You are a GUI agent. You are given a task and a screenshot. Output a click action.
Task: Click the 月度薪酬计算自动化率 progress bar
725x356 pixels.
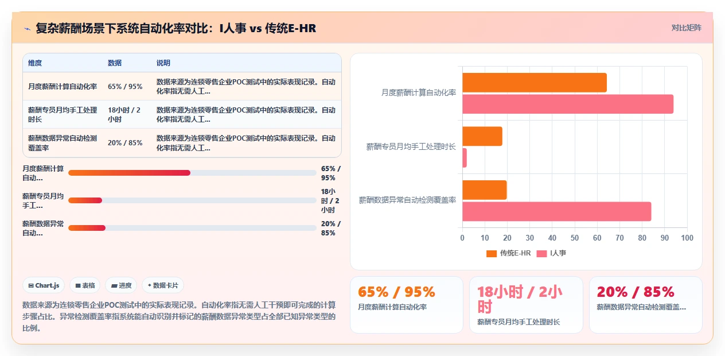(x=192, y=173)
